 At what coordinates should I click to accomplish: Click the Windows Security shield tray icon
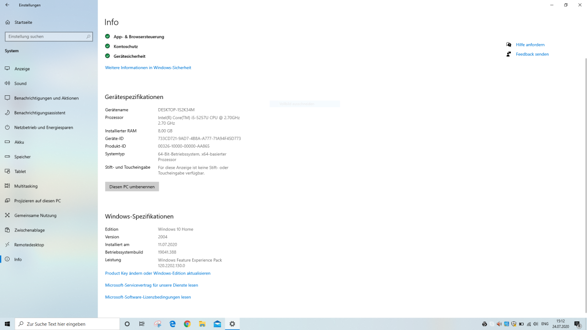pyautogui.click(x=514, y=324)
